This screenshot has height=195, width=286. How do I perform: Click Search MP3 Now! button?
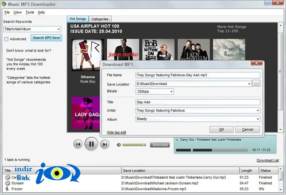click(x=47, y=38)
